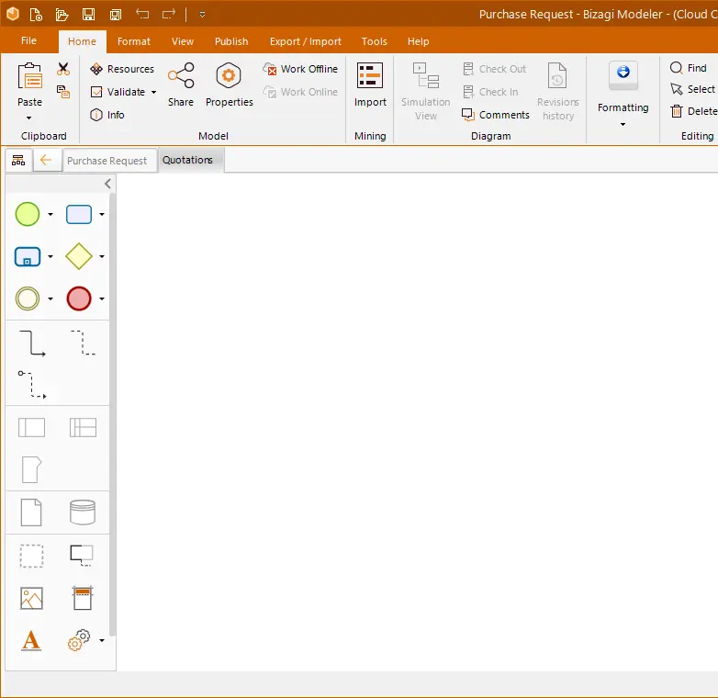
Task: Expand the Formatting dropdown arrow
Action: [623, 124]
